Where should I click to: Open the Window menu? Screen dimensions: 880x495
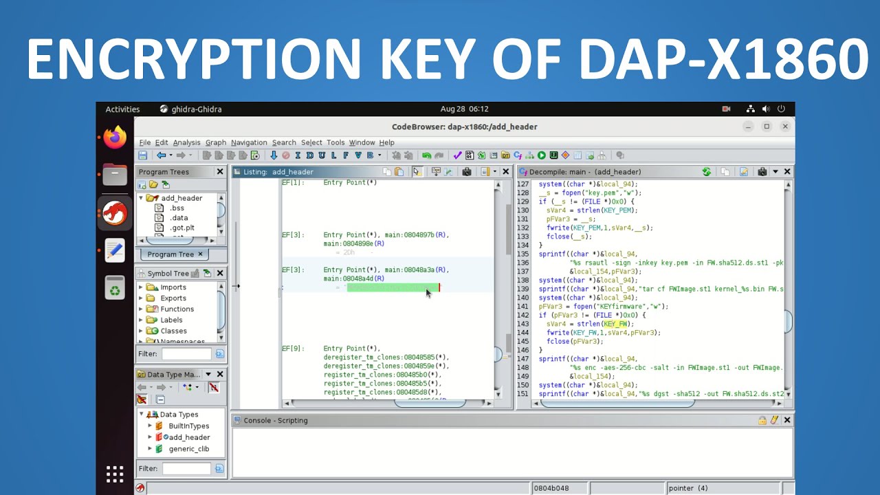[x=362, y=142]
